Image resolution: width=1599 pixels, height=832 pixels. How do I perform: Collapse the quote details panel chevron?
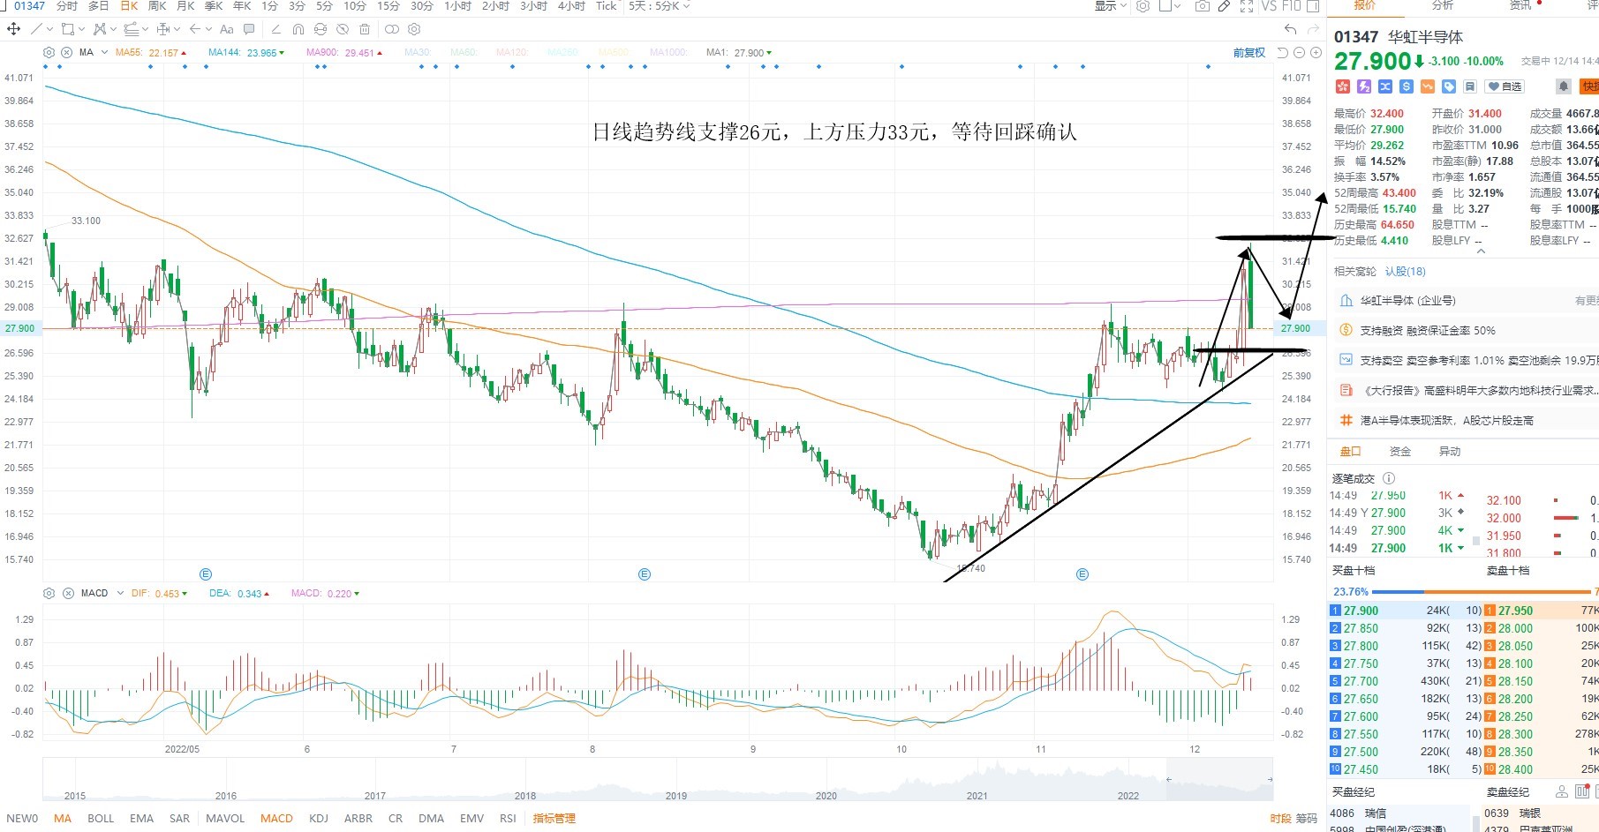tap(1481, 251)
